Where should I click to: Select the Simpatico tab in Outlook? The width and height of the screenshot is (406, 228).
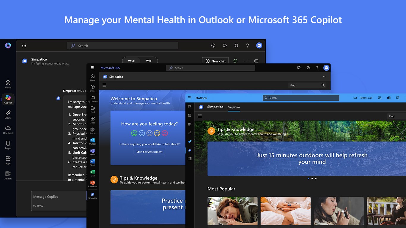234,107
